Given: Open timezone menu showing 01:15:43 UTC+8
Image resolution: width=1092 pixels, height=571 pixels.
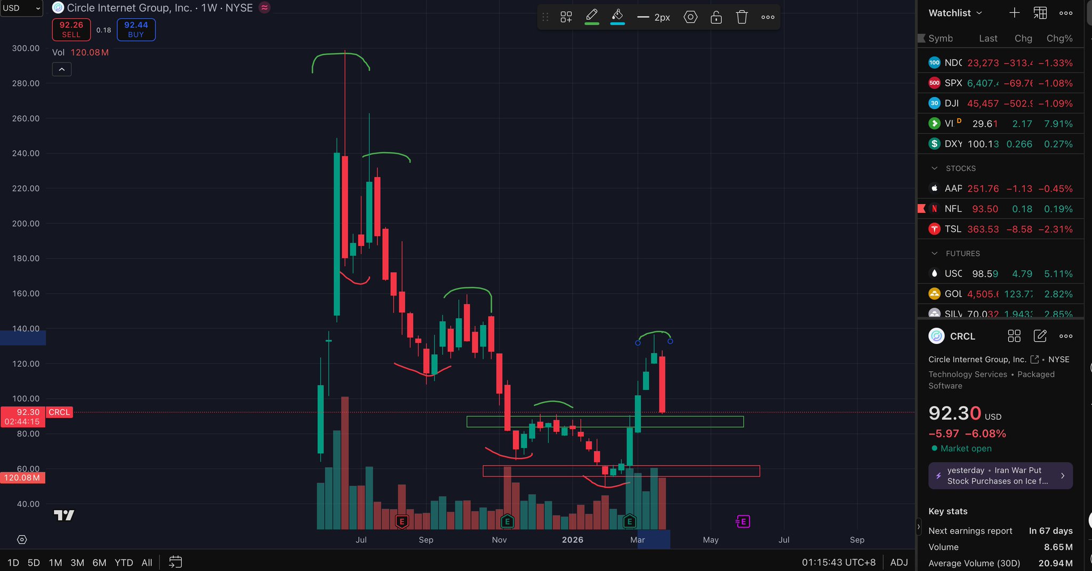Looking at the screenshot, I should [839, 562].
